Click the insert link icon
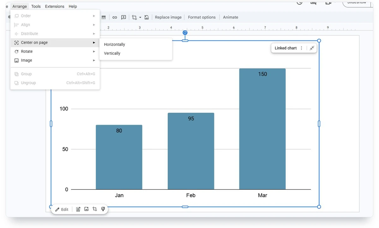Viewport: 379px width, 228px height. tap(115, 17)
